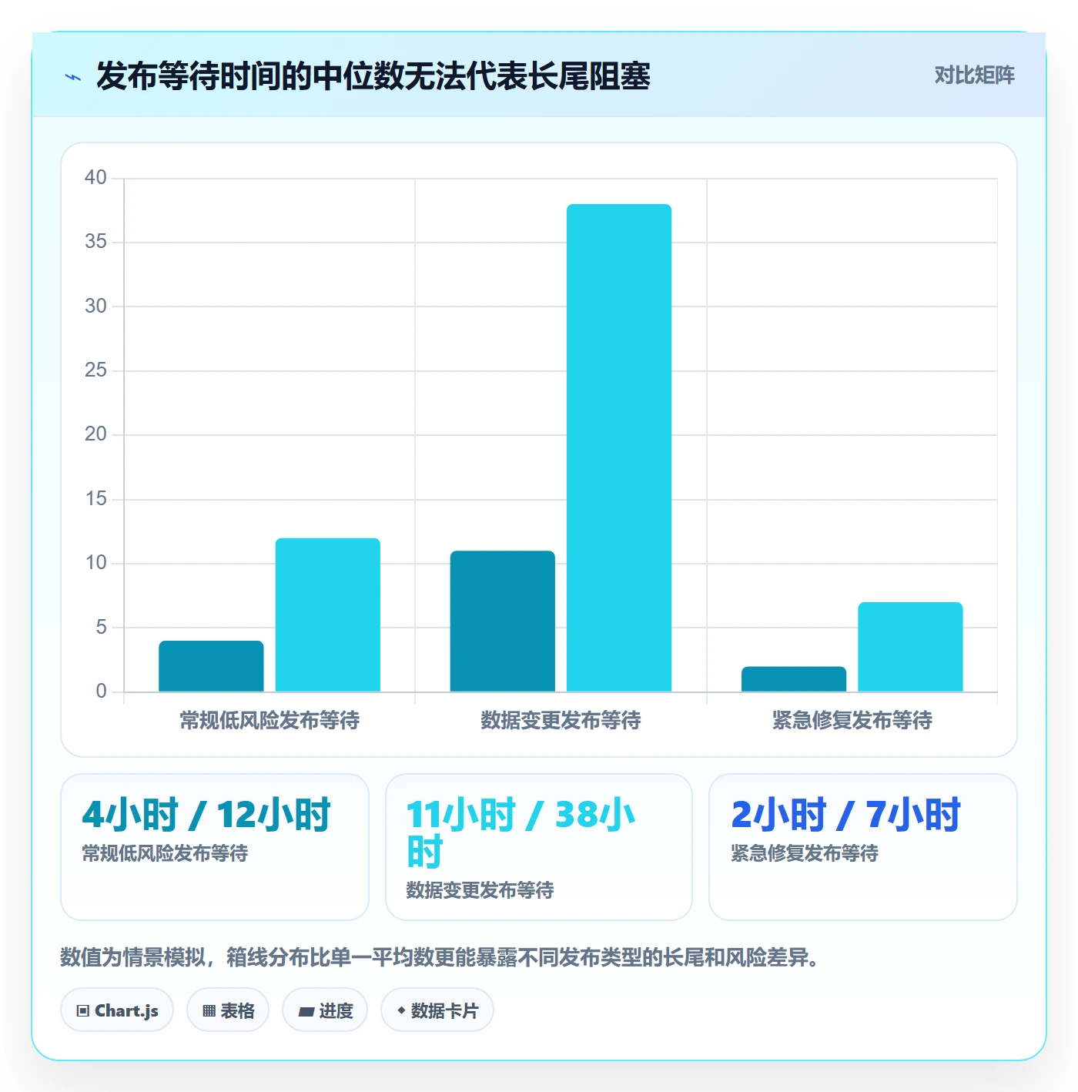Viewport: 1078px width, 1092px height.
Task: Select the 表格 tag chip
Action: [x=228, y=1010]
